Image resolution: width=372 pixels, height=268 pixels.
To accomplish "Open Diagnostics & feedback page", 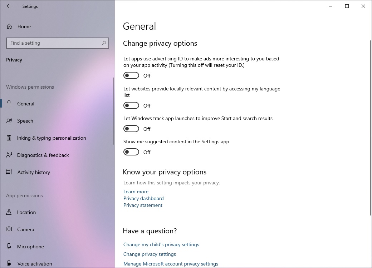I will pos(57,155).
